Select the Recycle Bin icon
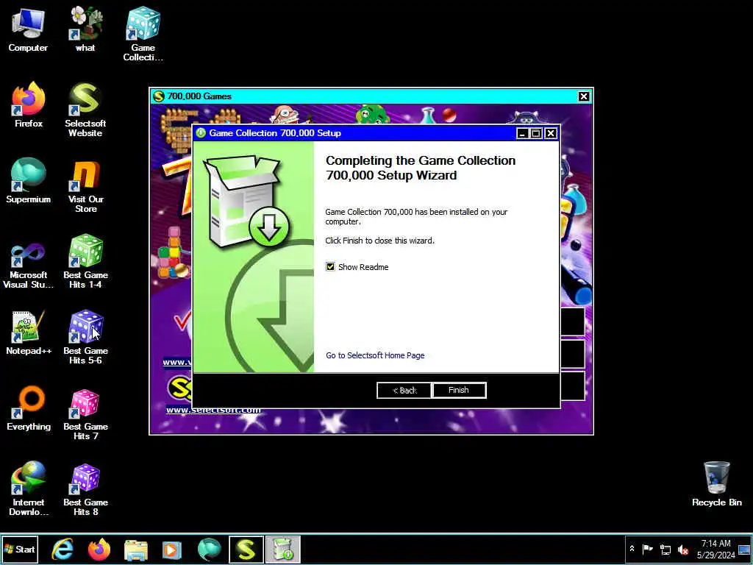Screen dimensions: 753x565 tap(716, 484)
